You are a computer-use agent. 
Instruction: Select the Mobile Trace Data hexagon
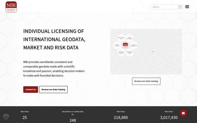click(121, 38)
